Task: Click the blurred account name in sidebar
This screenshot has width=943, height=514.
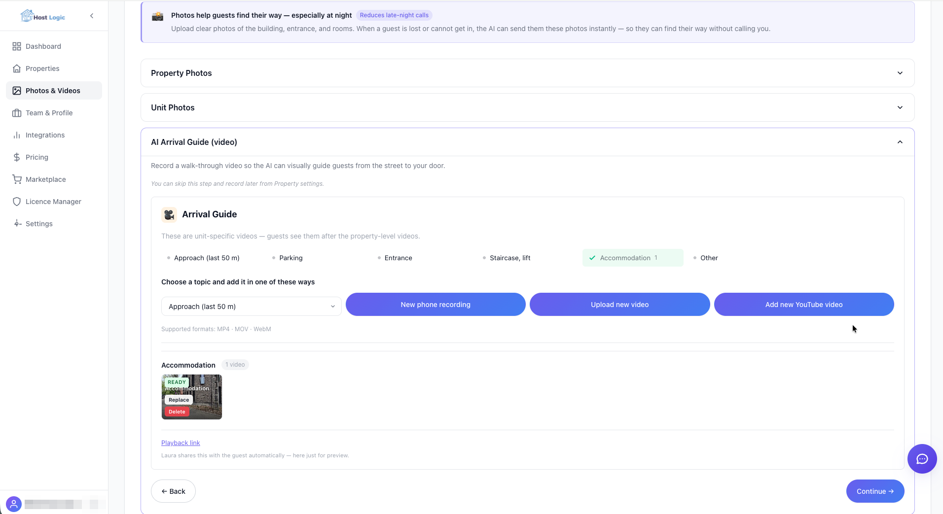Action: tap(65, 504)
